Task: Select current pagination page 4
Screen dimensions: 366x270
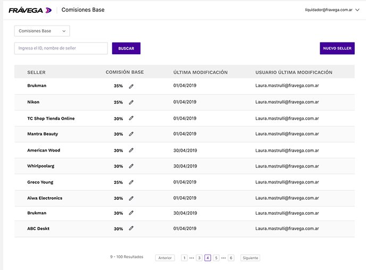Action: (x=207, y=258)
